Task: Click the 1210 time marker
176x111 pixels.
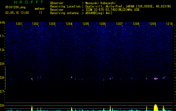Action: (x=169, y=24)
